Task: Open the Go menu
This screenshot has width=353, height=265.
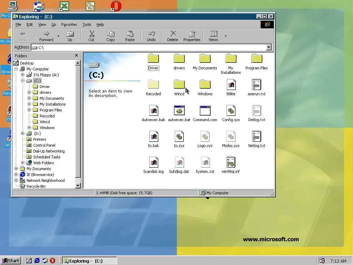Action: point(53,24)
